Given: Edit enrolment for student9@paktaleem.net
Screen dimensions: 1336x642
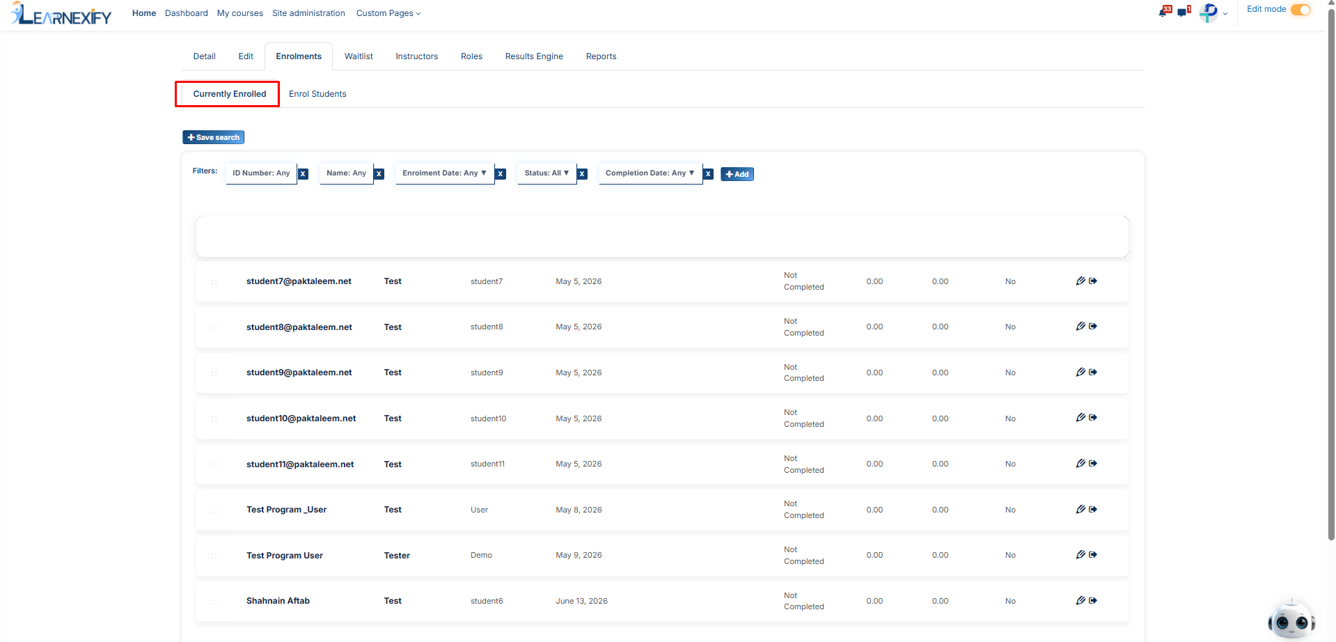Looking at the screenshot, I should point(1080,373).
